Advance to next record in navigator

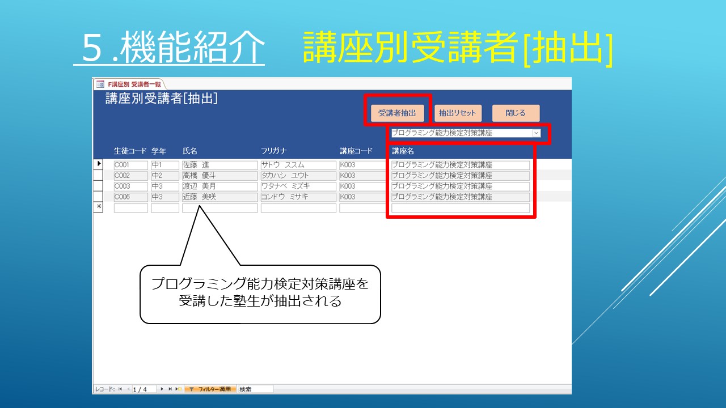point(162,389)
